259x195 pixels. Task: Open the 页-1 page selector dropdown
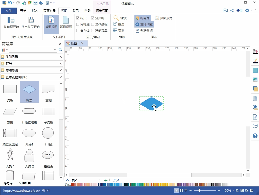100,180
